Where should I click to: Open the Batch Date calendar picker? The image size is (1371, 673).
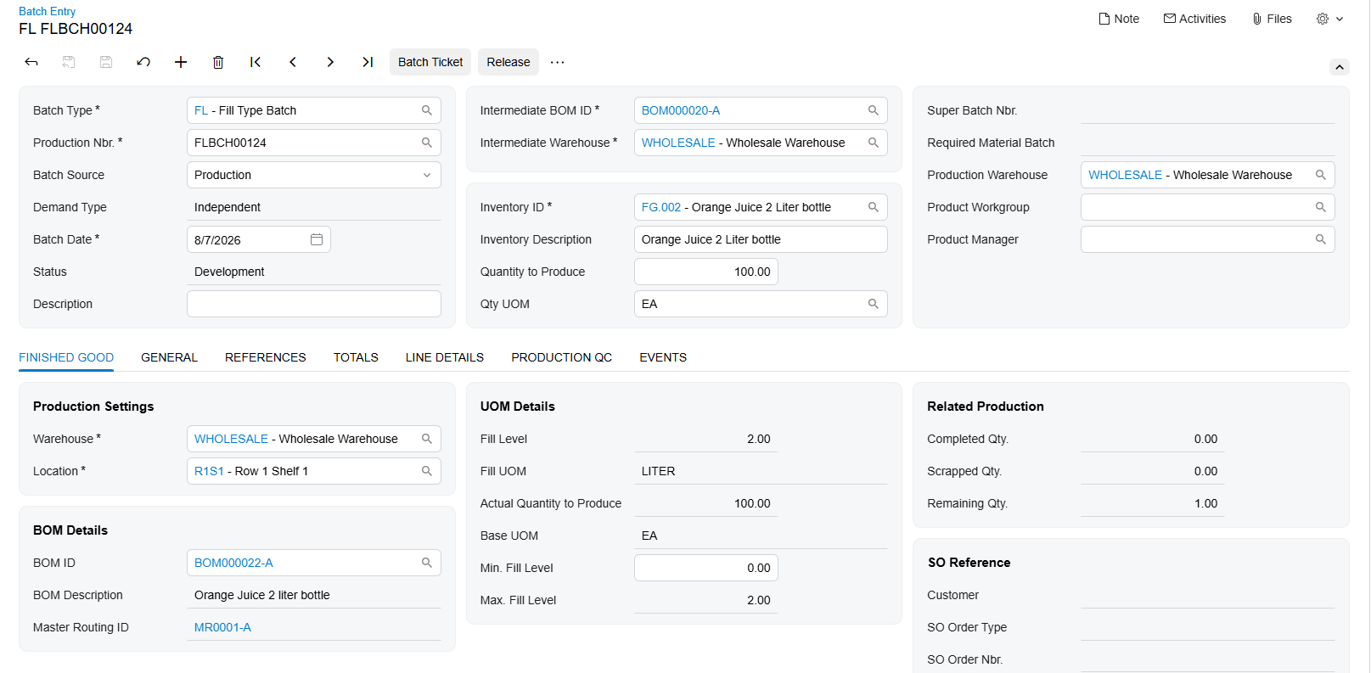[x=317, y=239]
